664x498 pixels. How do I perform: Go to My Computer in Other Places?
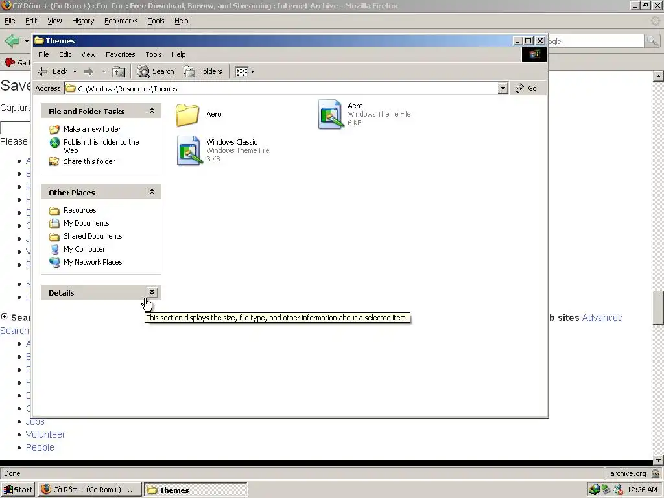(84, 249)
